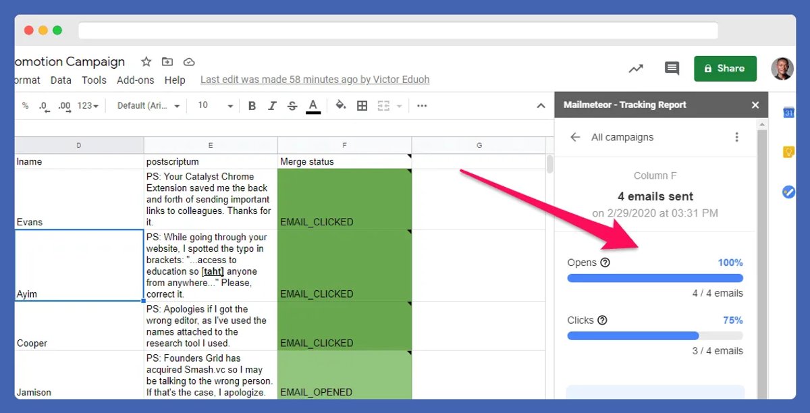
Task: Select the EMAIL_OPENED cell for Jamison
Action: [x=345, y=375]
